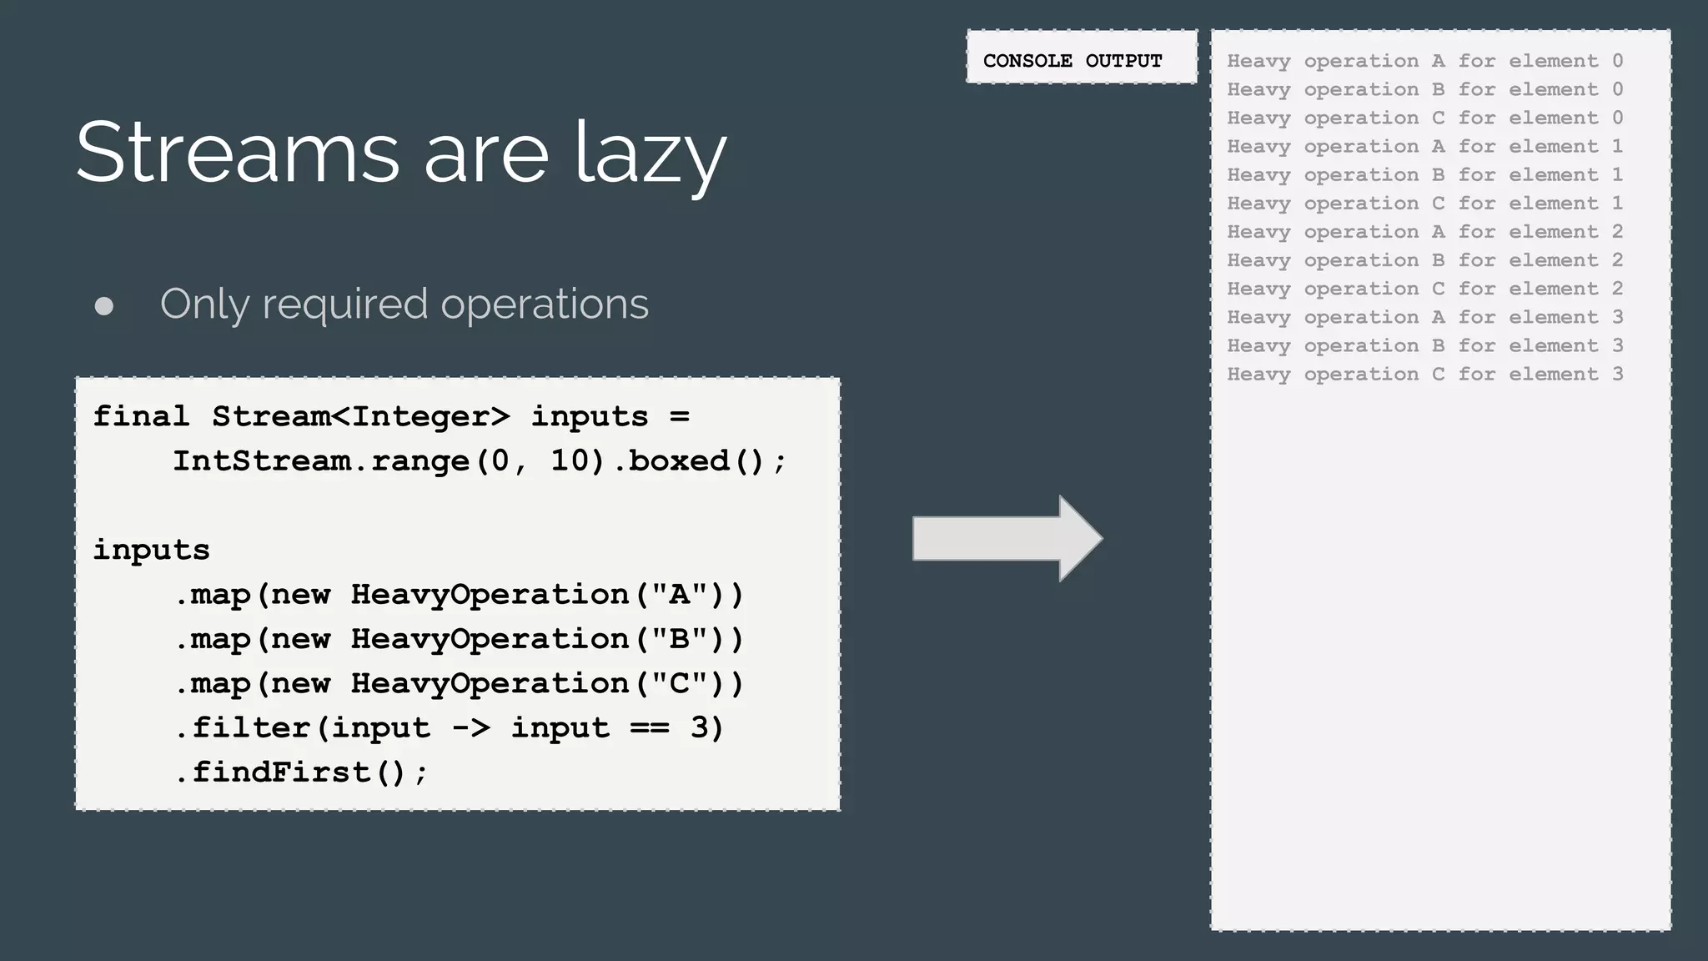
Task: Click the '.findFirst();' code line
Action: pos(301,772)
